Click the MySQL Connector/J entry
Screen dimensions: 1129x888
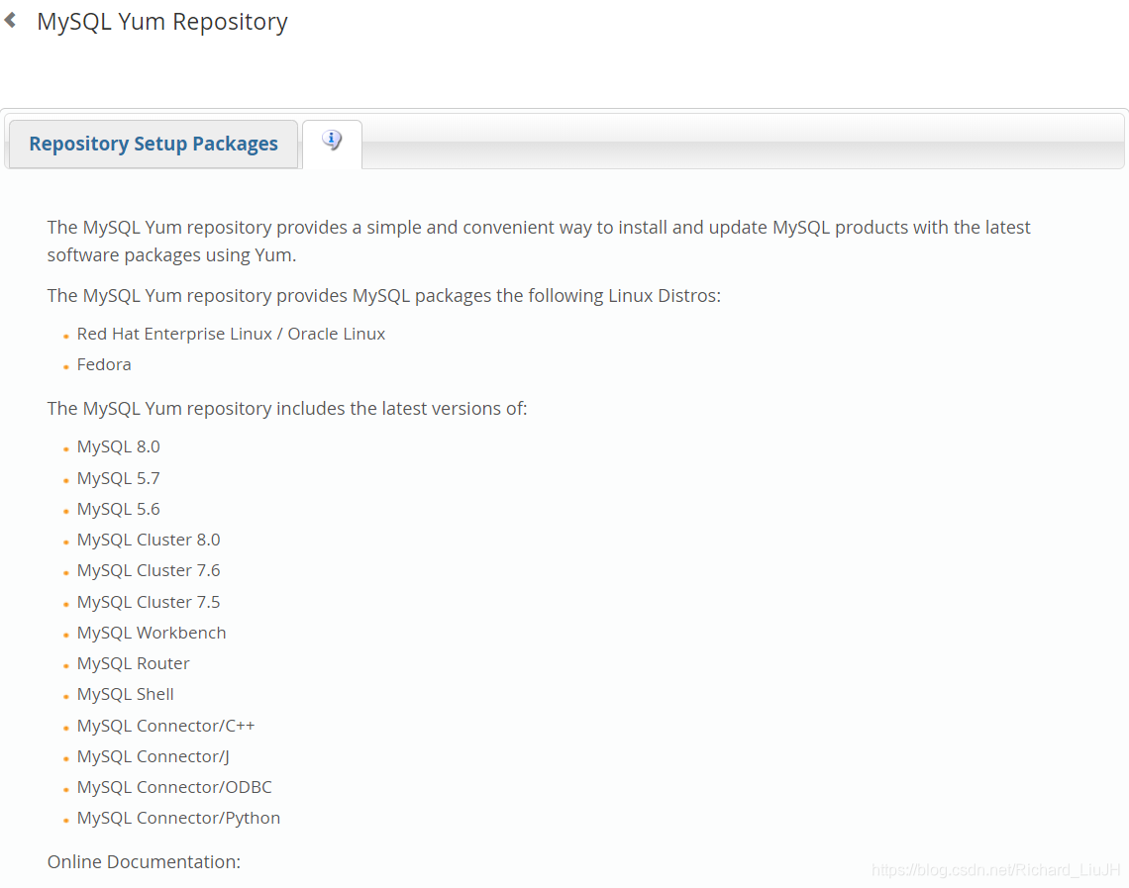point(154,757)
